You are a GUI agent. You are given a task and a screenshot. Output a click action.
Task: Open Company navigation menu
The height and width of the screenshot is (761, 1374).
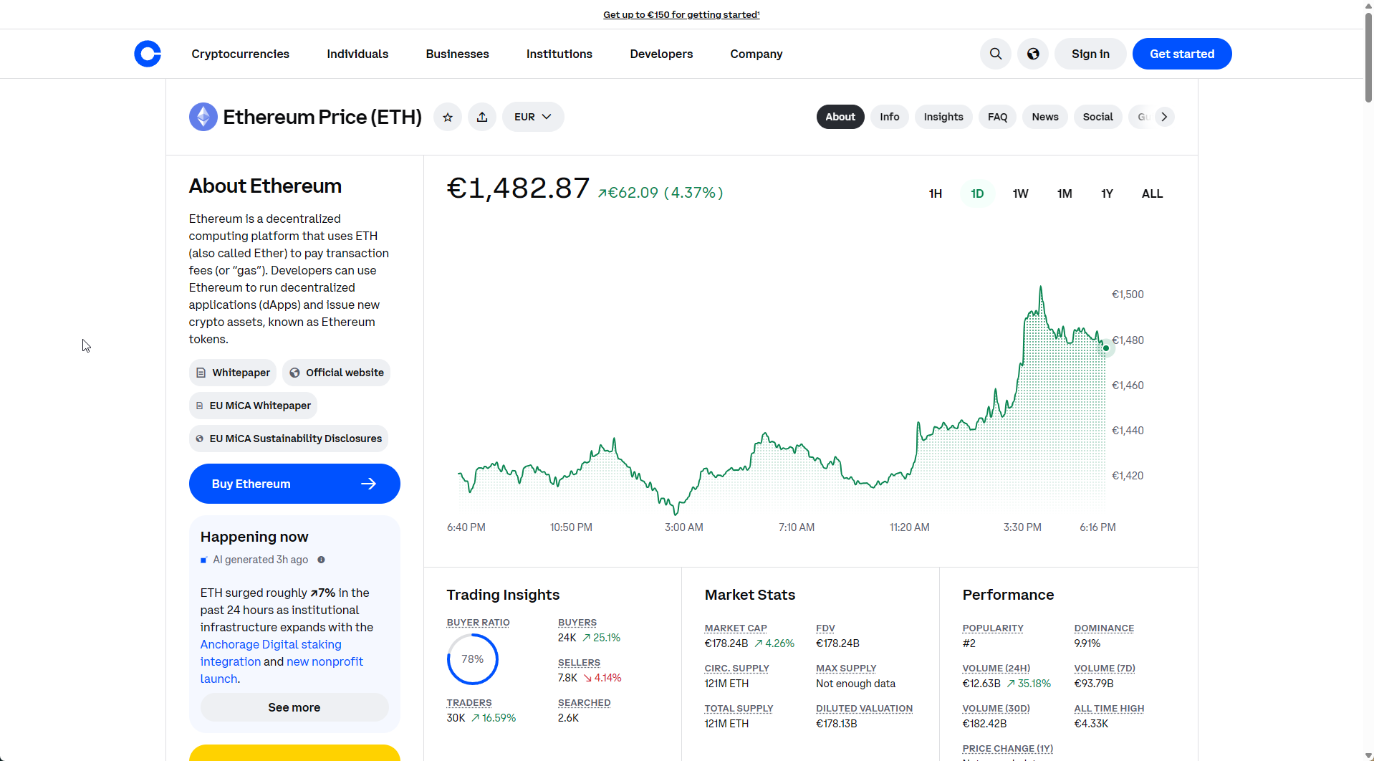[x=756, y=54]
